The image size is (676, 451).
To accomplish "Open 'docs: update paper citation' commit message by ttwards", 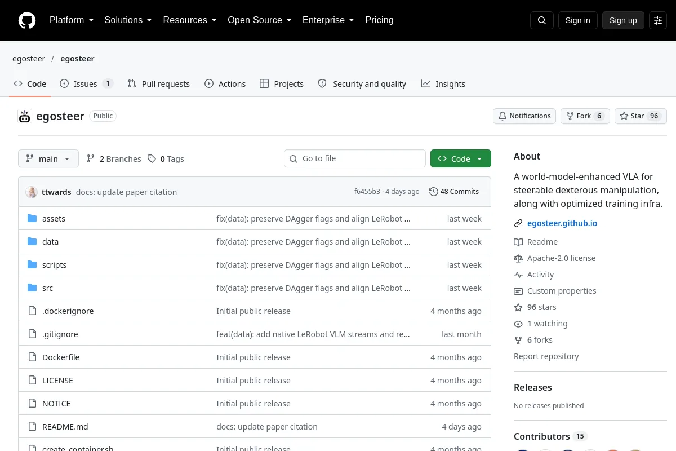I will coord(126,192).
